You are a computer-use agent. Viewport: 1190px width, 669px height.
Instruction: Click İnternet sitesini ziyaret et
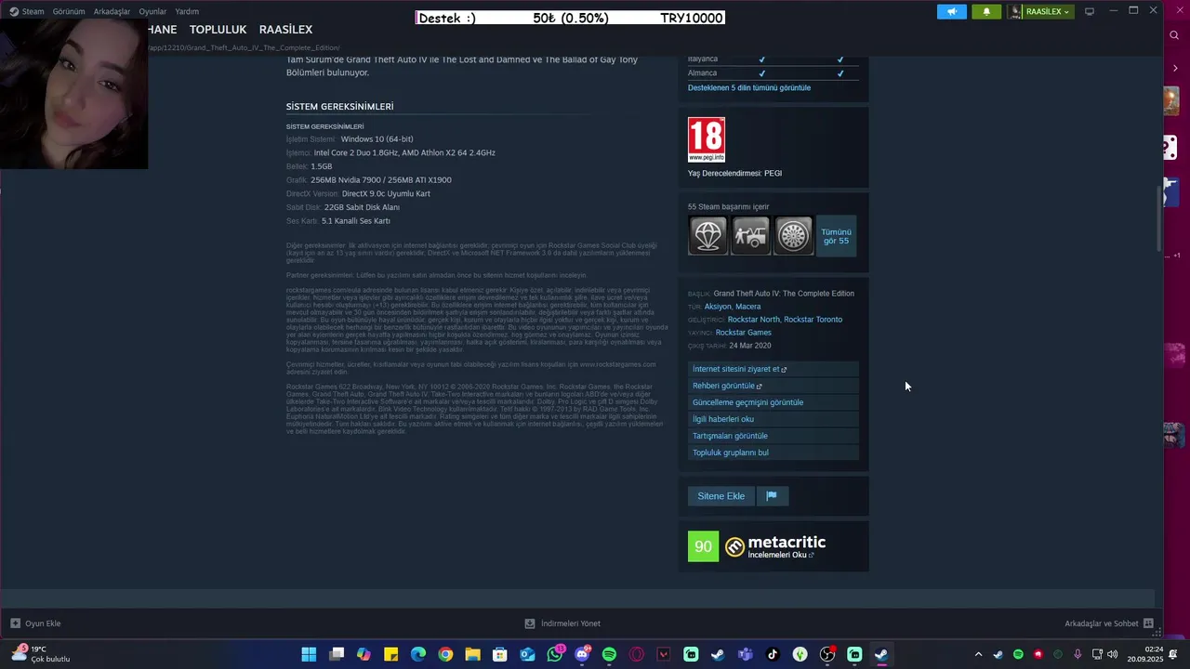(773, 369)
